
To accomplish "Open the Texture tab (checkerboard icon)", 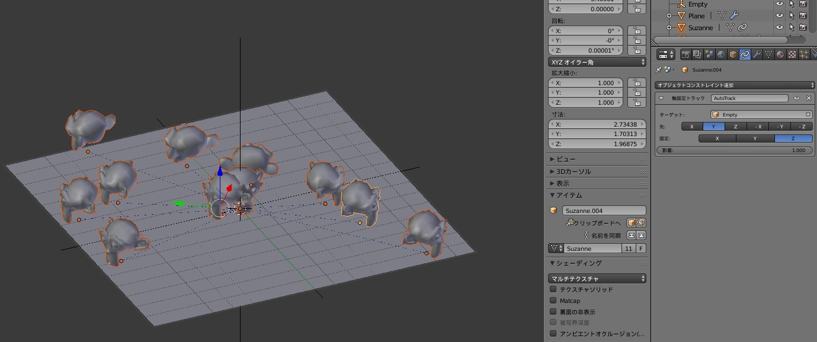I will click(792, 54).
